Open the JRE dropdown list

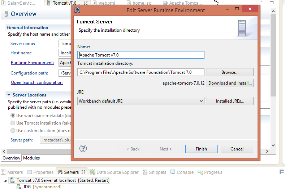201,101
